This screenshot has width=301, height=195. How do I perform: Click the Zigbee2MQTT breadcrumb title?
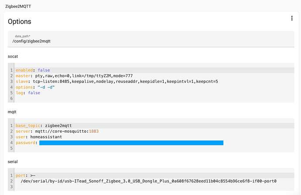coord(18,7)
